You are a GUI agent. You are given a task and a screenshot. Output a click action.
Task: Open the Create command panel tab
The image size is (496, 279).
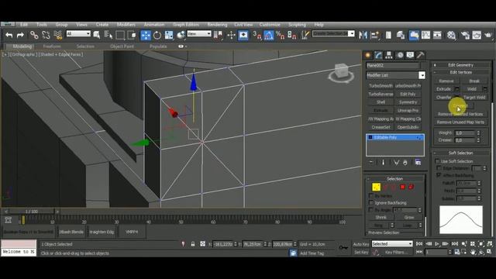pyautogui.click(x=368, y=55)
